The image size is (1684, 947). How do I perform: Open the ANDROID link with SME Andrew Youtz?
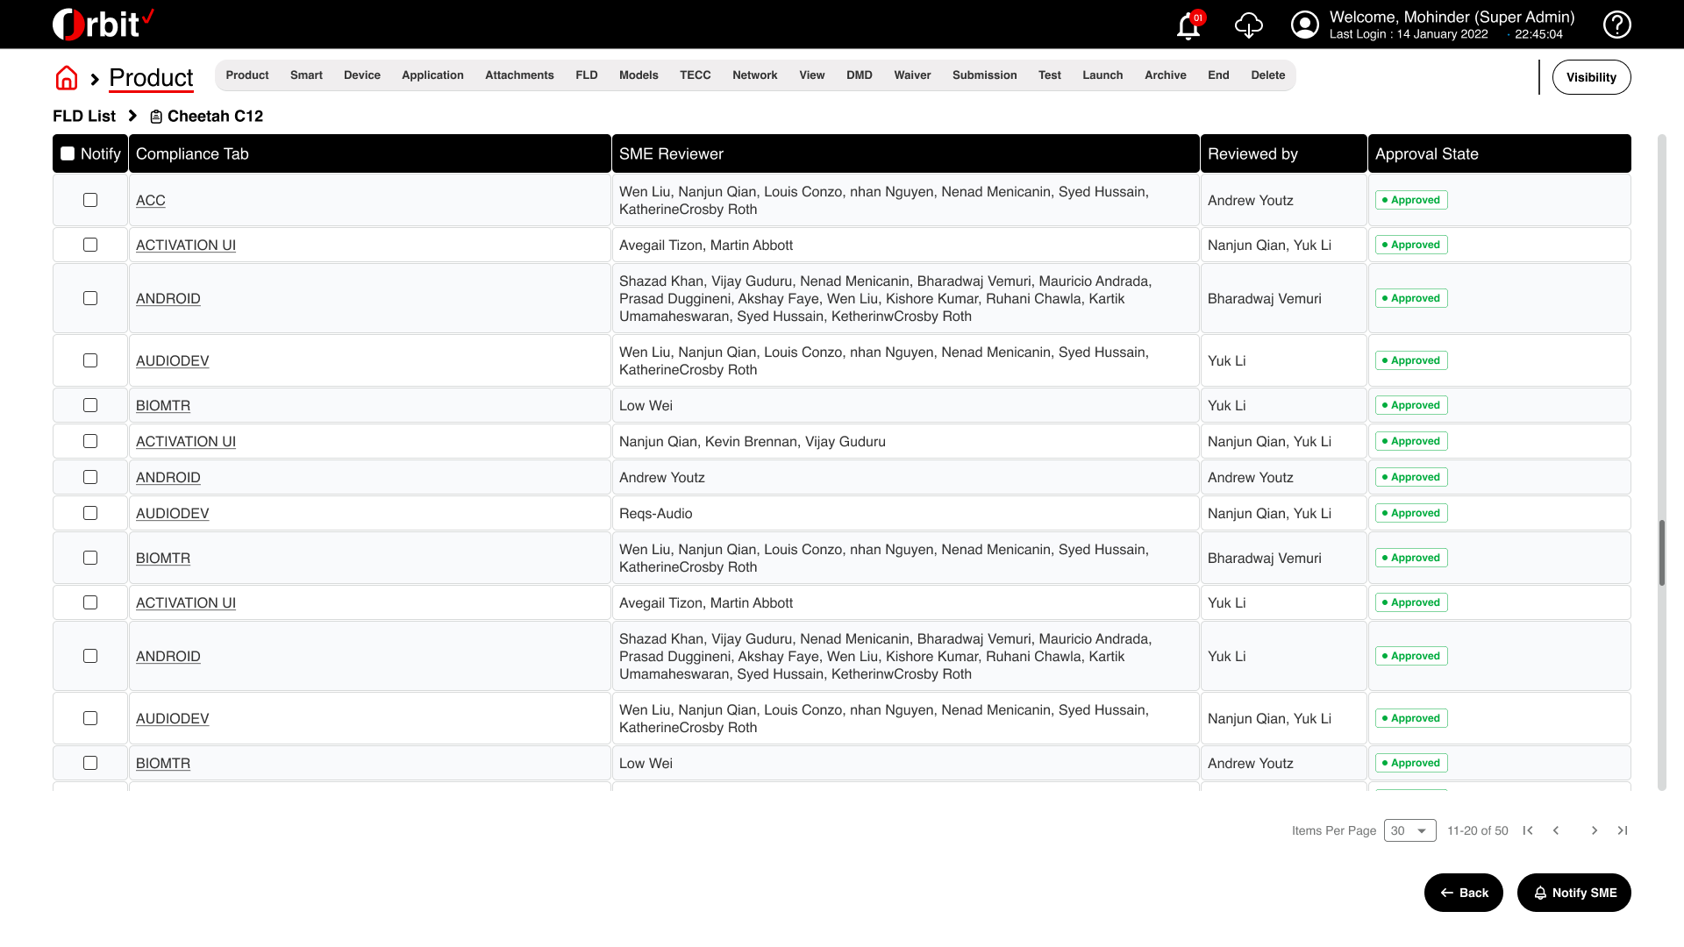pos(168,478)
